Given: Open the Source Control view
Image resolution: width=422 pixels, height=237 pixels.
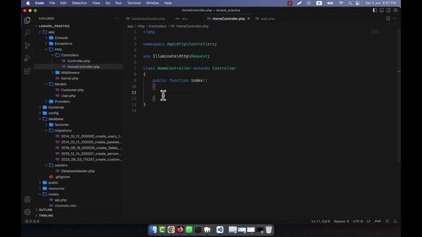Looking at the screenshot, I should pyautogui.click(x=27, y=45).
